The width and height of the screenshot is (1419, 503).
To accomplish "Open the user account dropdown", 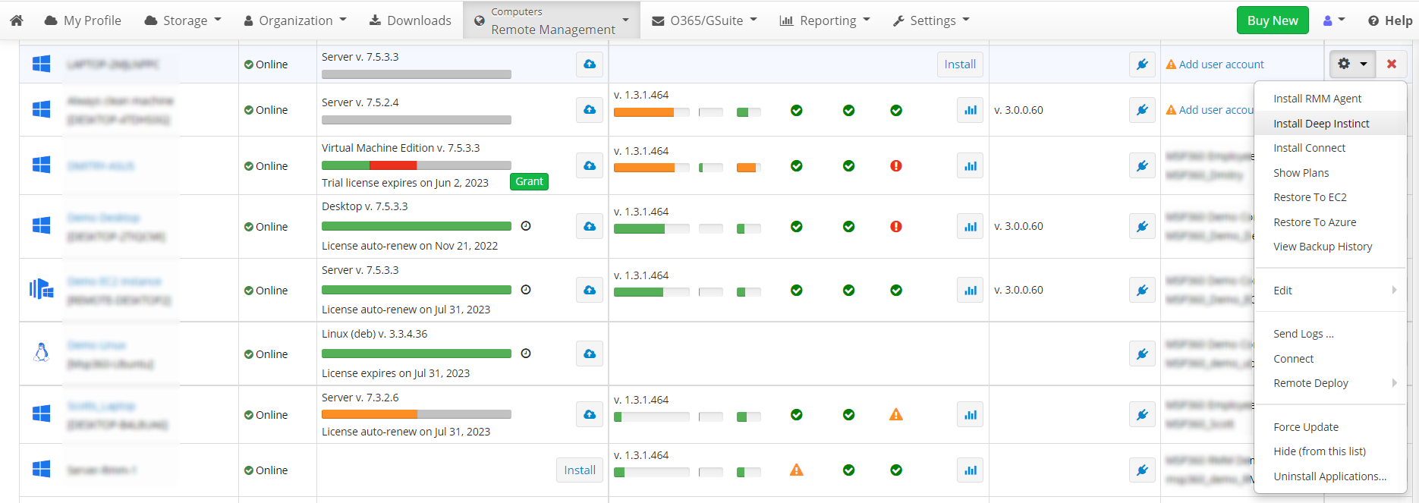I will tap(1333, 20).
